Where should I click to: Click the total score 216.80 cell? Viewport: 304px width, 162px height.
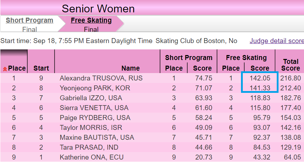291,78
